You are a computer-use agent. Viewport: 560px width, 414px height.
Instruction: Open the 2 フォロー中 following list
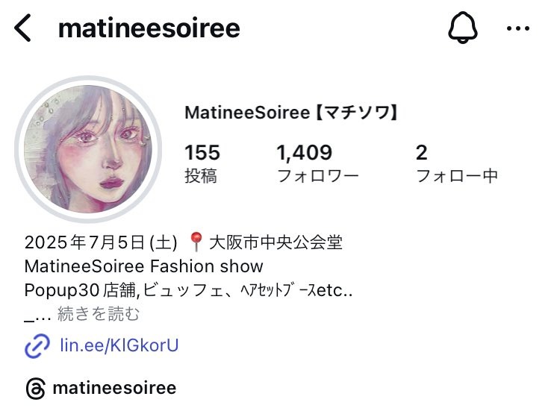coord(457,163)
